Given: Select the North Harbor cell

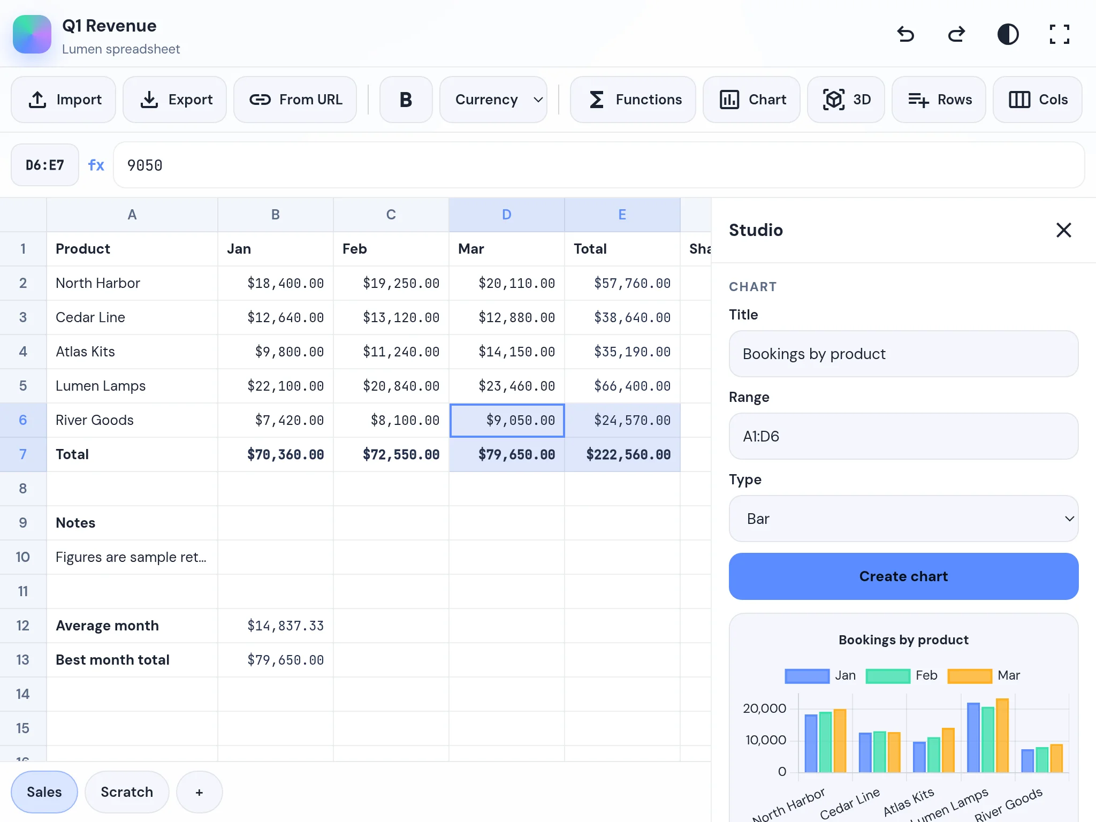Looking at the screenshot, I should [132, 283].
